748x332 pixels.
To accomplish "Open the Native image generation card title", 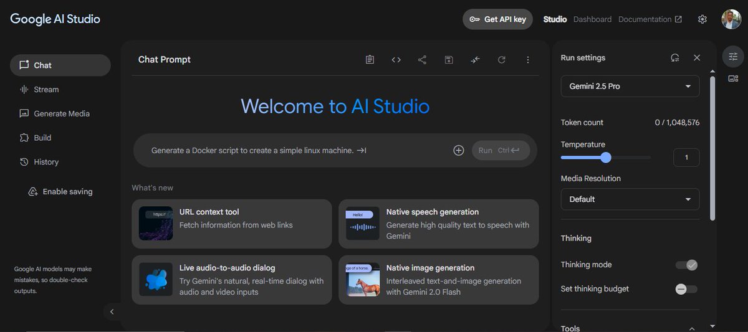I will click(430, 268).
